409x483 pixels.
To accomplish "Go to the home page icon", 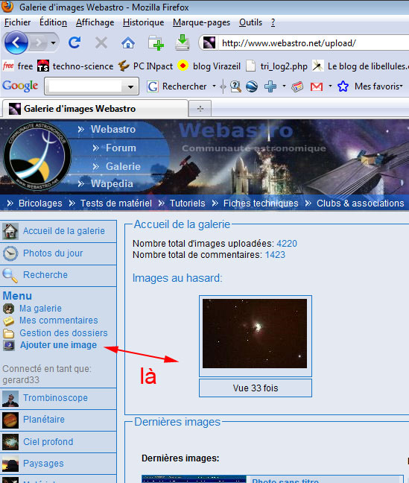I will [x=128, y=42].
